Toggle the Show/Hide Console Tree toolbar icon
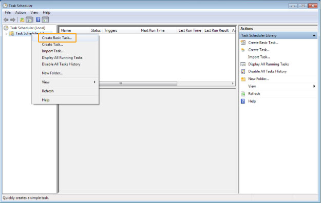The width and height of the screenshot is (321, 203). 29,20
